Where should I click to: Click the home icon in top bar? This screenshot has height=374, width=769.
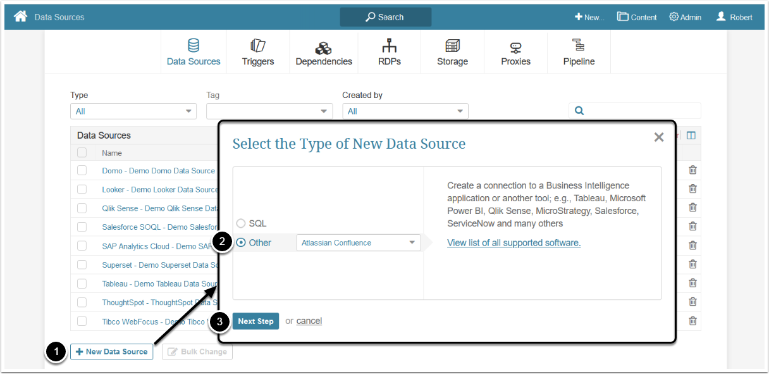[x=20, y=16]
